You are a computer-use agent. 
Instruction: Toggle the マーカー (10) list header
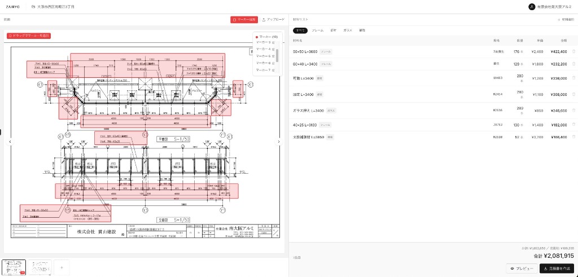[266, 37]
